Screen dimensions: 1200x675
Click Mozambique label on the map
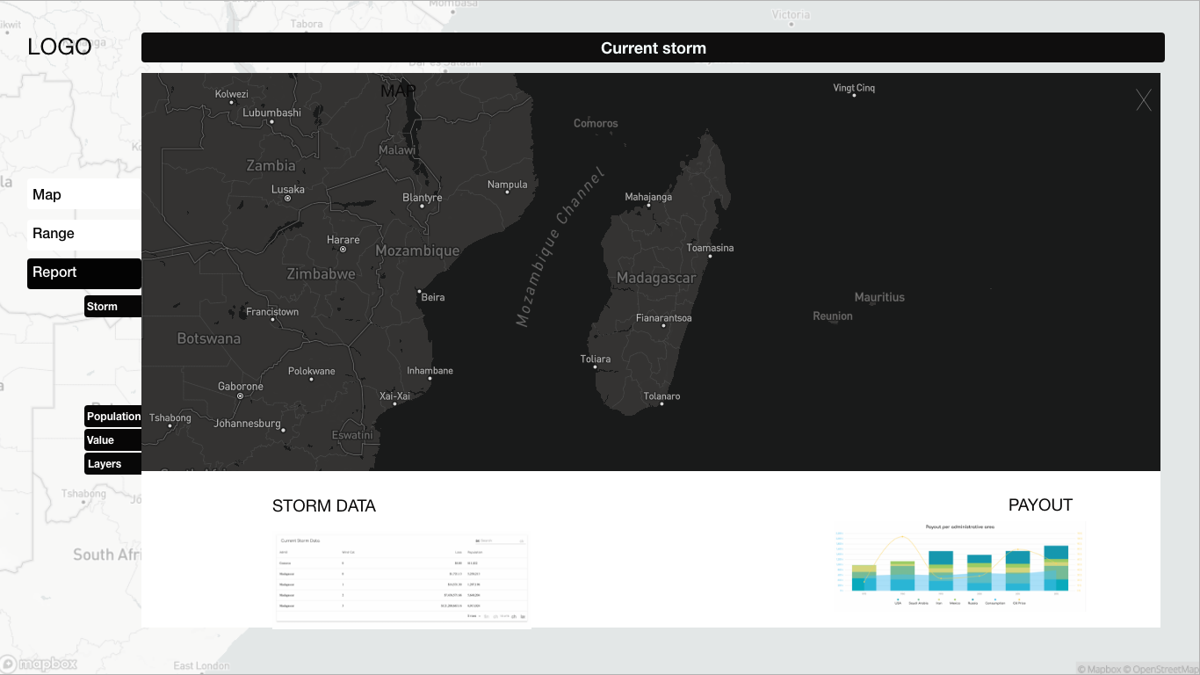tap(417, 250)
